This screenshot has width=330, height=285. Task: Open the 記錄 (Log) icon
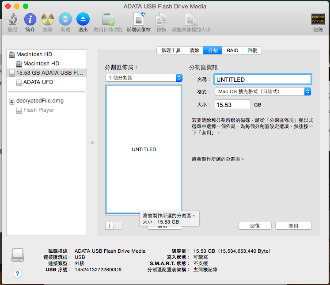[318, 19]
